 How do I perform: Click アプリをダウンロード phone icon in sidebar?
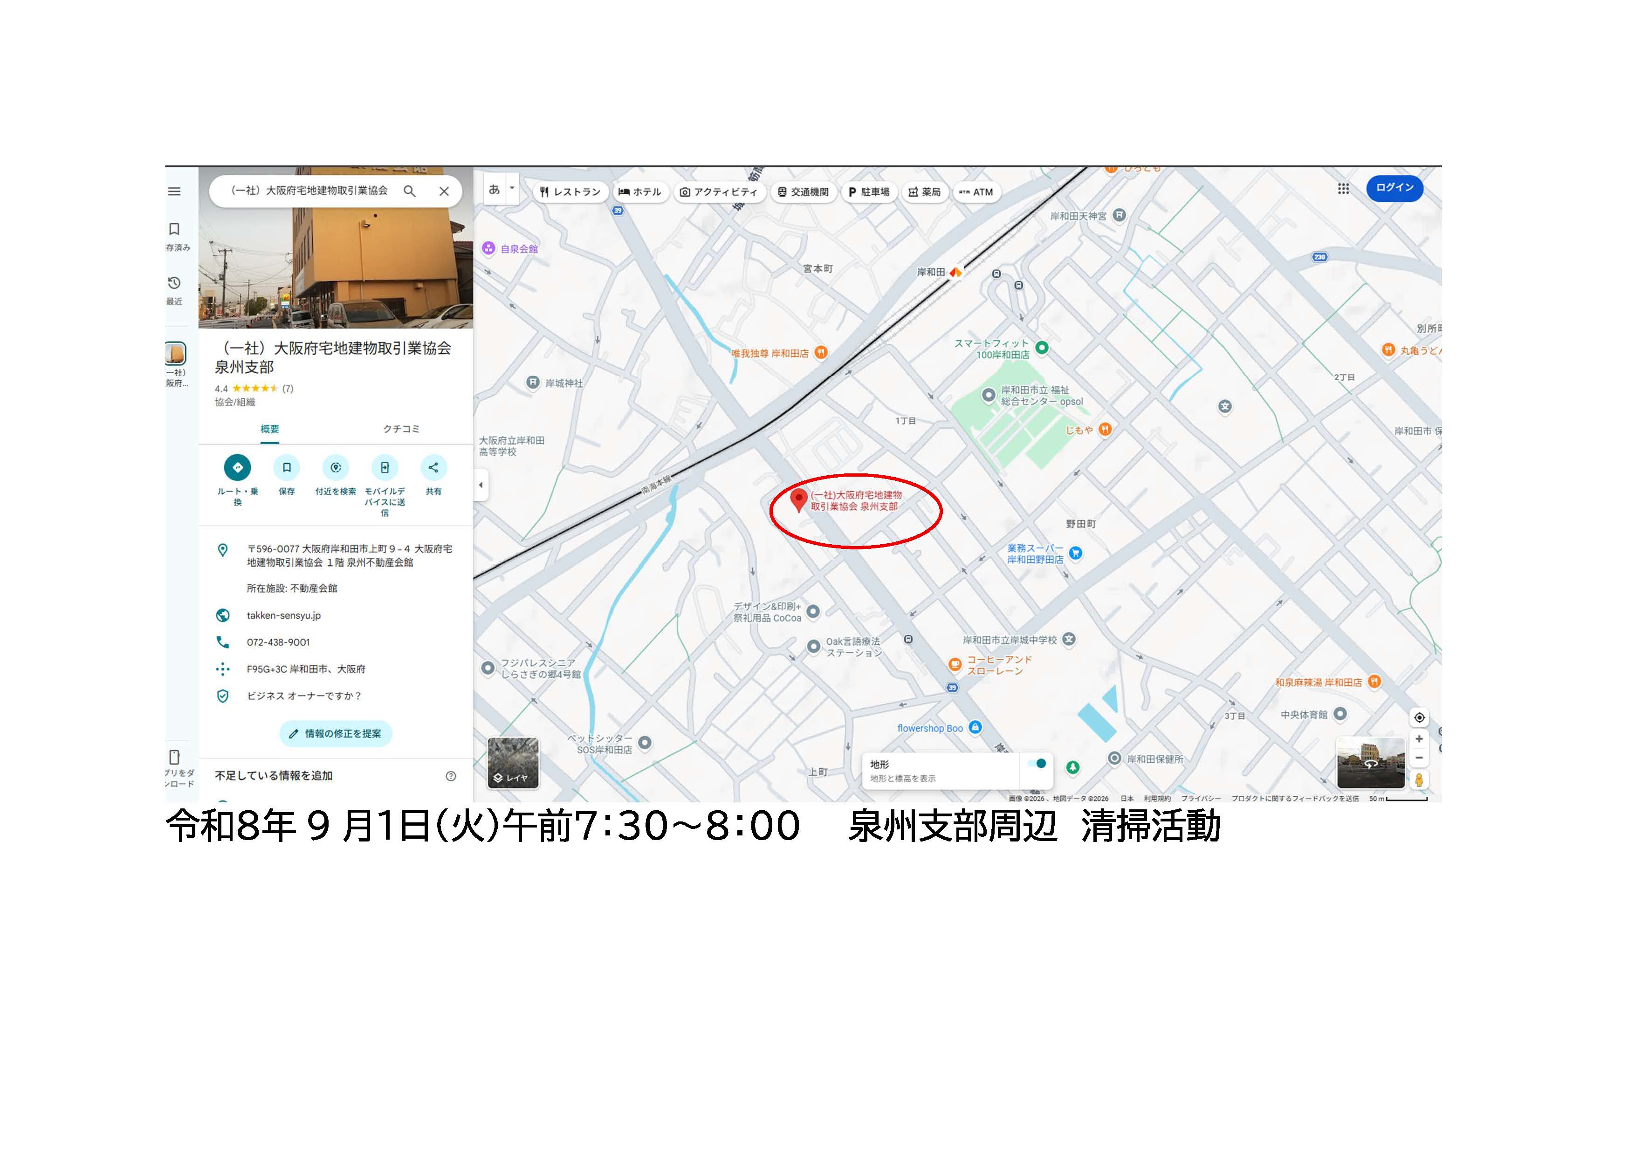click(x=174, y=757)
